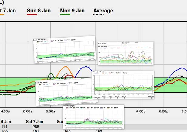The height and width of the screenshot is (132, 187).
Task: Click the 4:00a time axis label
Action: click(5, 111)
